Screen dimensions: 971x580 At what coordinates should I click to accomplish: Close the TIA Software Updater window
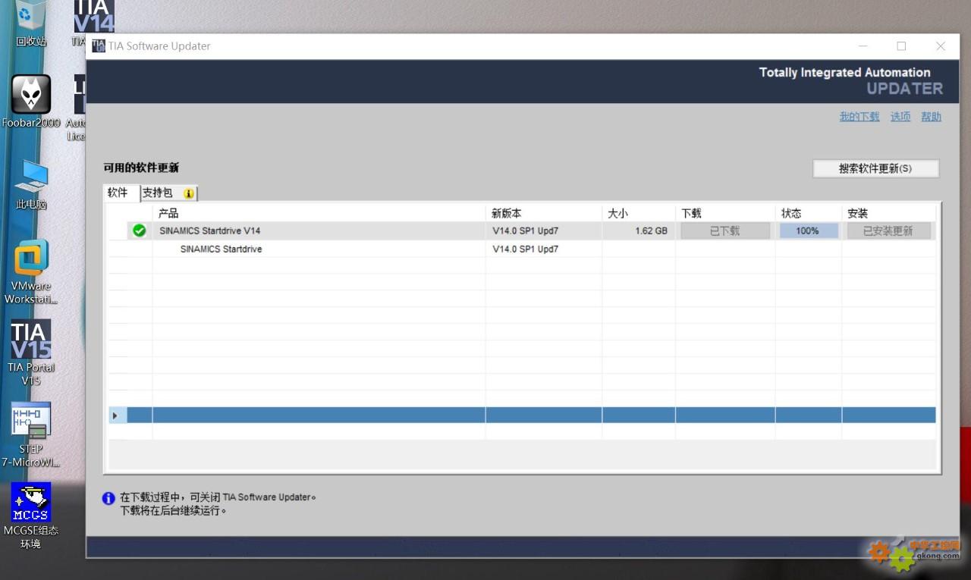(x=941, y=46)
